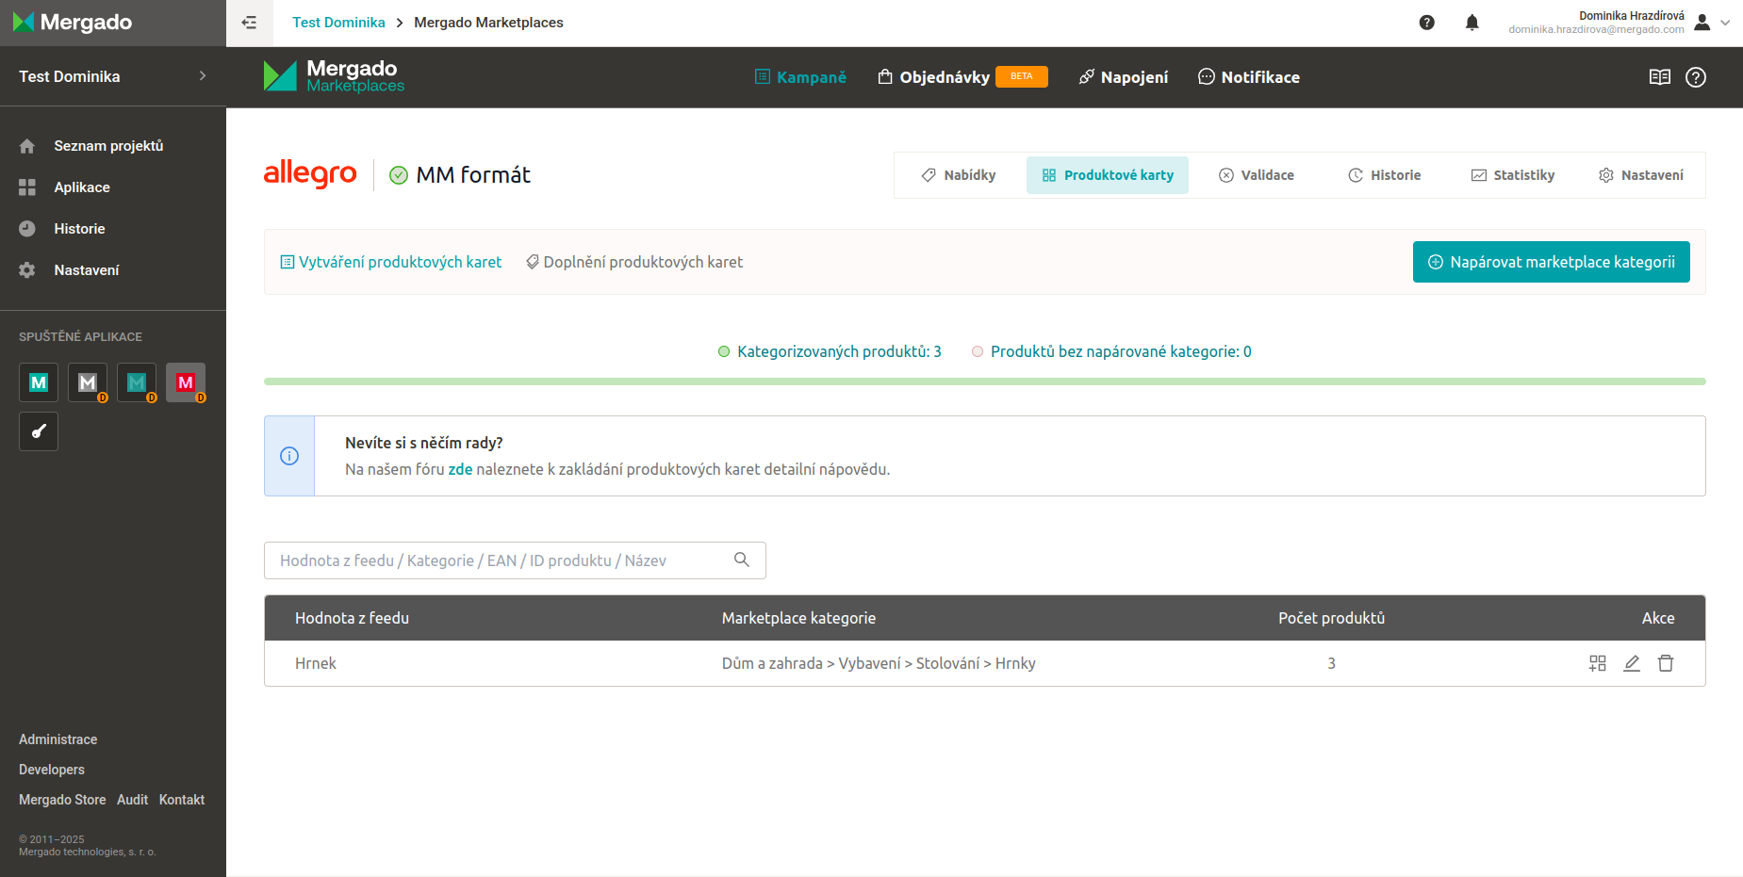Switch to the Statistiky tab
This screenshot has height=877, width=1743.
[x=1513, y=175]
